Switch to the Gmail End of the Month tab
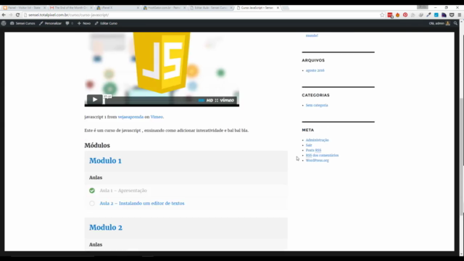 point(70,8)
